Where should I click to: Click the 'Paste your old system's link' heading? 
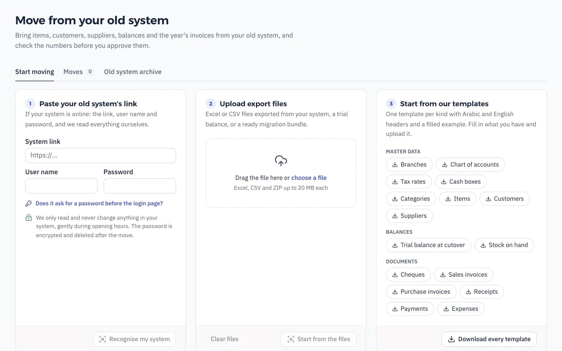[x=88, y=104]
